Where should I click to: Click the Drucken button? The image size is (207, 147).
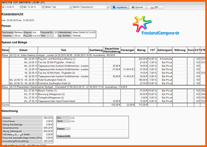[137, 7]
